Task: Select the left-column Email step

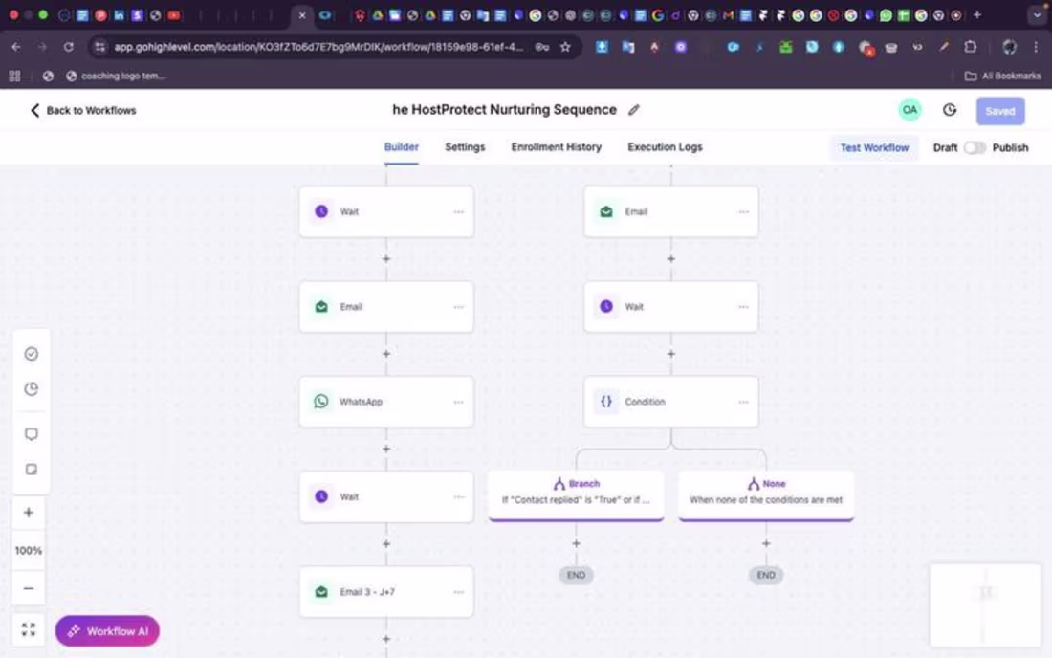Action: (385, 307)
